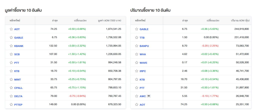Open the DELTA stock page
256x112 pixels.
point(18,96)
